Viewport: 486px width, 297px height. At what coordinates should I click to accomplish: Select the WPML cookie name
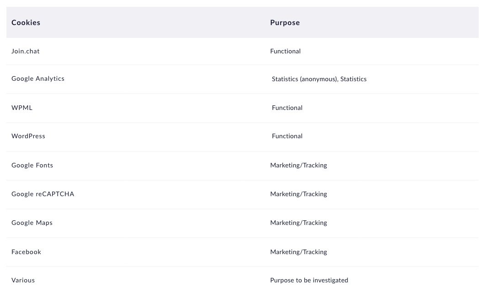tap(22, 108)
